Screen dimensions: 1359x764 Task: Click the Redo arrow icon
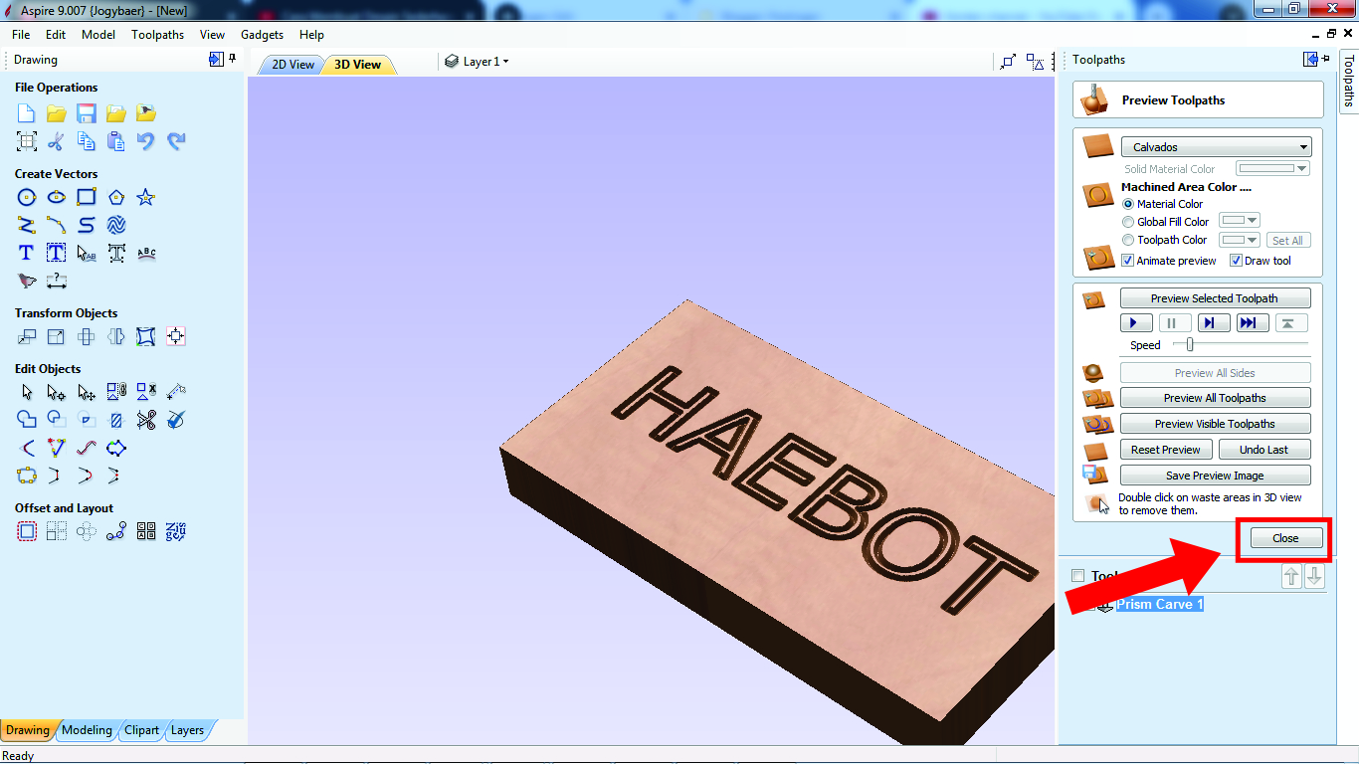click(x=176, y=141)
